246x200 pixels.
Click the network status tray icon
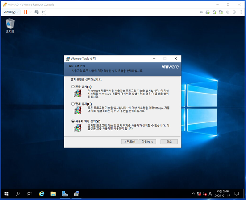click(199, 194)
